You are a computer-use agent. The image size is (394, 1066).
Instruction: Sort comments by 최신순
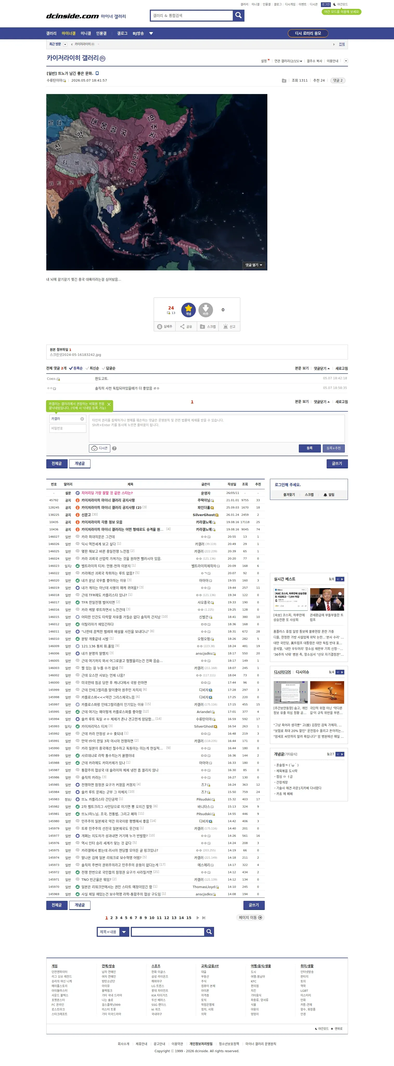(x=92, y=368)
